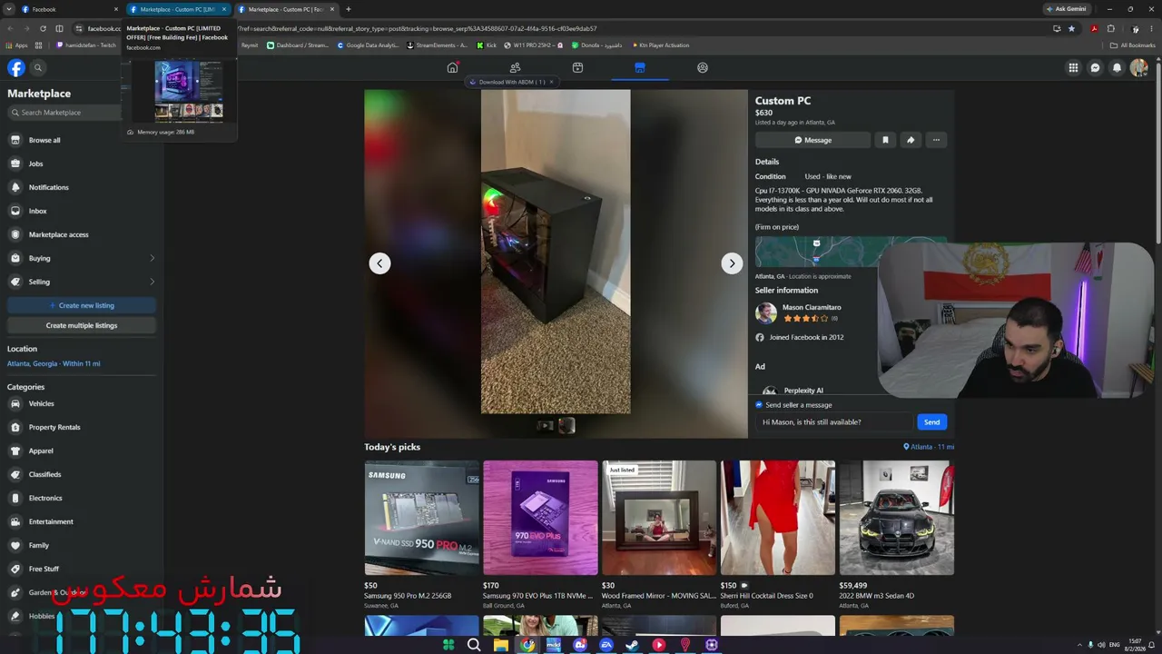The width and height of the screenshot is (1162, 654).
Task: Browse the Electronics category
Action: [82, 498]
